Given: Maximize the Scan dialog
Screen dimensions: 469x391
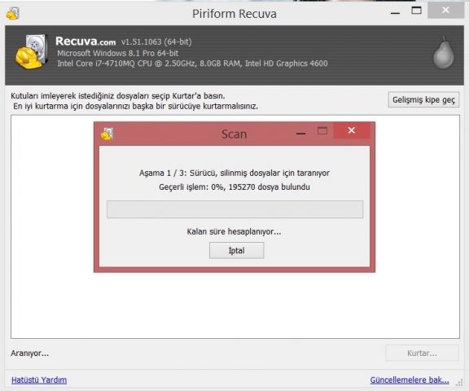Looking at the screenshot, I should (322, 130).
